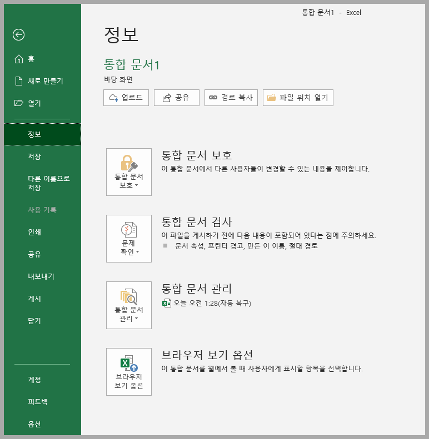429x439 pixels.
Task: Open 피드백 in the sidebar
Action: [x=42, y=402]
